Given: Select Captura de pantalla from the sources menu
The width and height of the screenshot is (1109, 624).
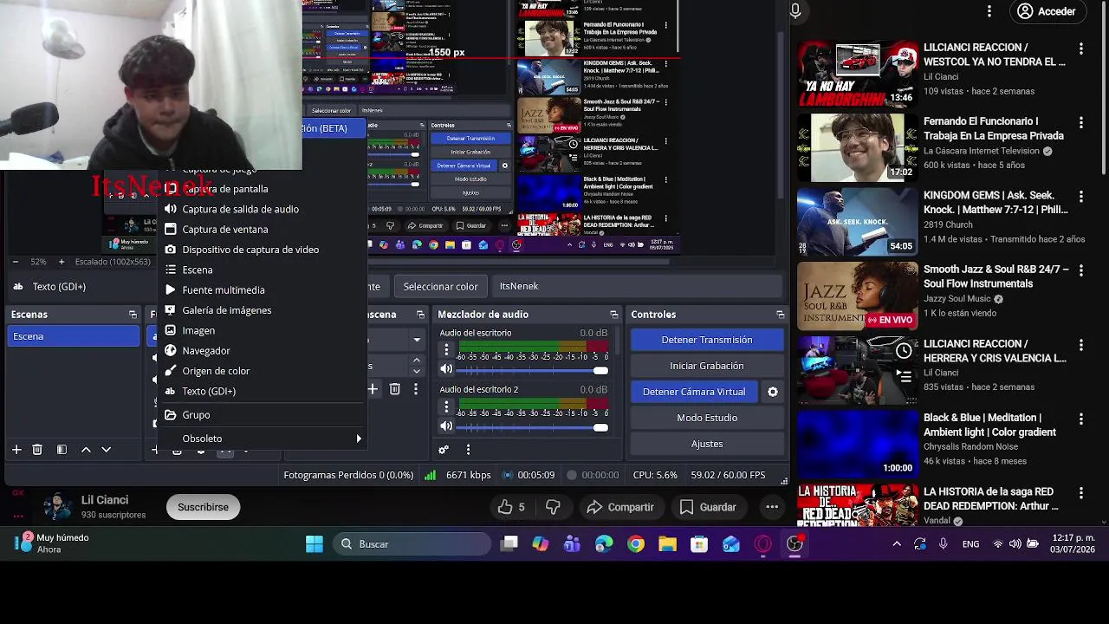Looking at the screenshot, I should click(262, 189).
